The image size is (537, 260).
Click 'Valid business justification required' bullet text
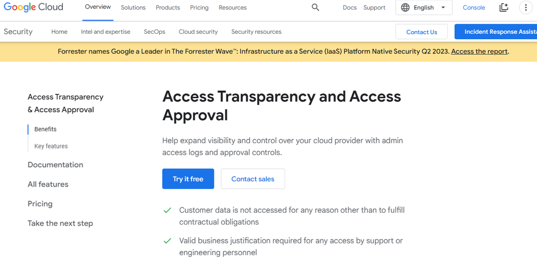291,247
